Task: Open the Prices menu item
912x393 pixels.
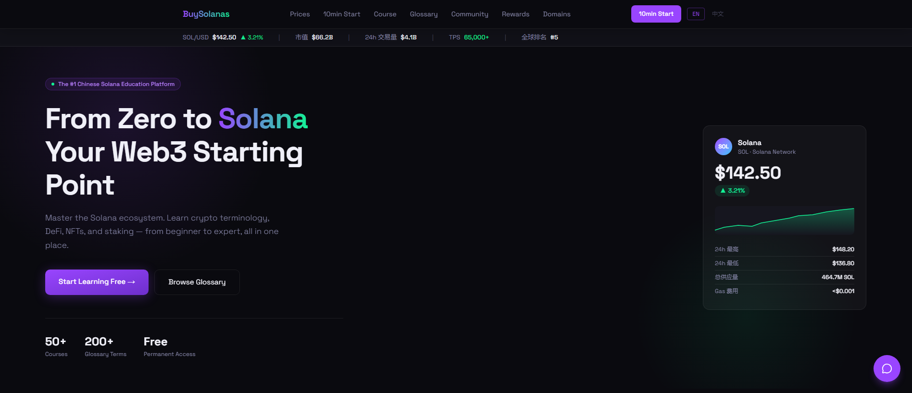Action: (300, 14)
